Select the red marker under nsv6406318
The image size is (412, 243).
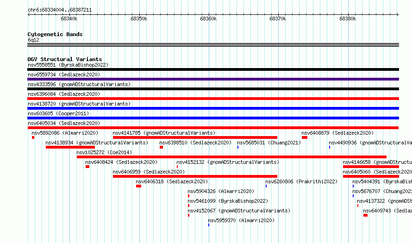click(138, 186)
